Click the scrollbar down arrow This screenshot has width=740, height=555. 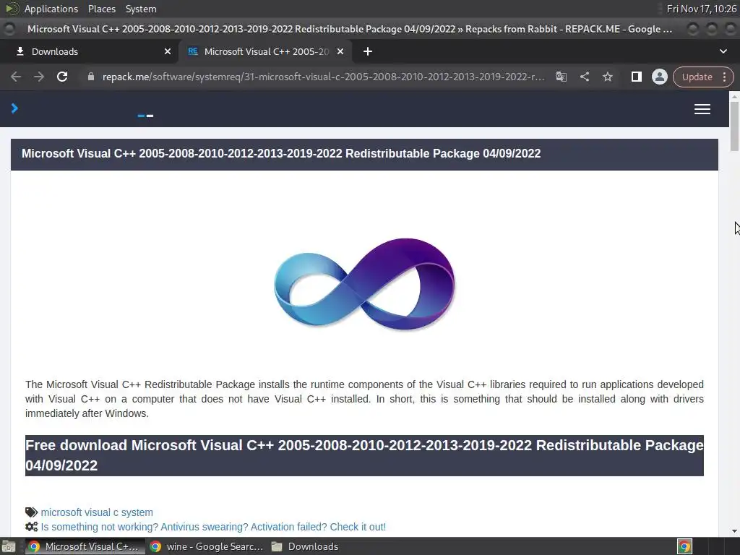click(x=734, y=531)
